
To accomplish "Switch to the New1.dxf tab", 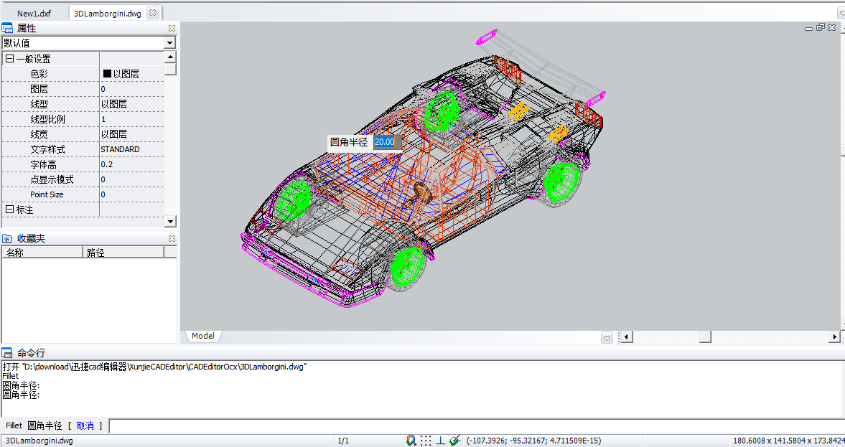I will 34,13.
